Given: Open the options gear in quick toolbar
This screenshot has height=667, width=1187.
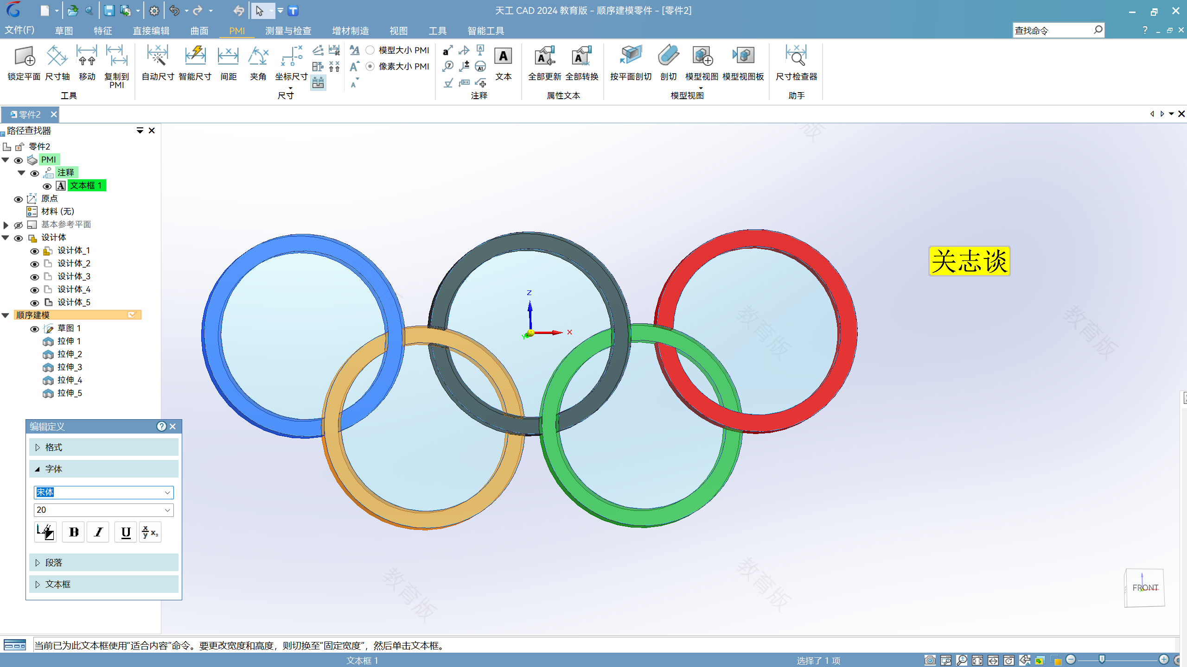Looking at the screenshot, I should [x=154, y=11].
